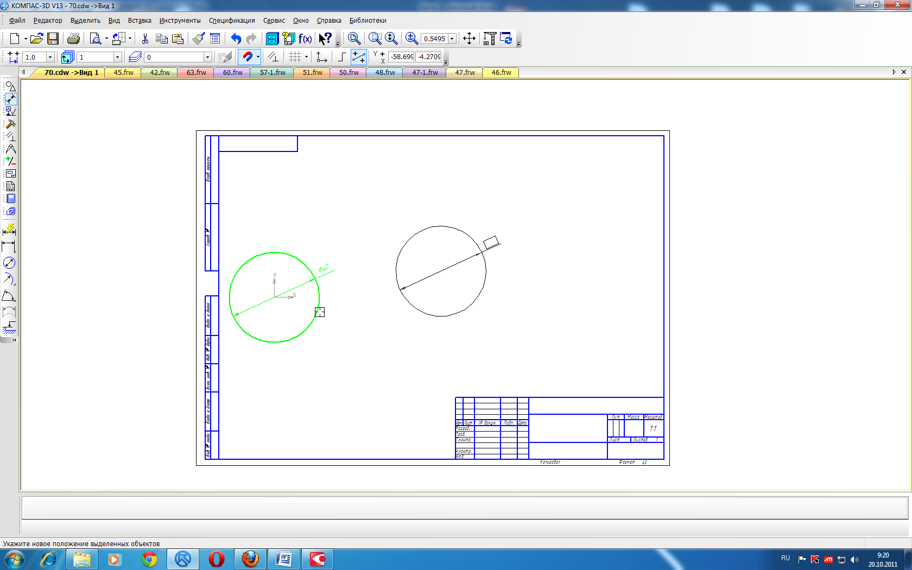Pan the view with move arrows icon
Image resolution: width=912 pixels, height=570 pixels.
[x=469, y=39]
